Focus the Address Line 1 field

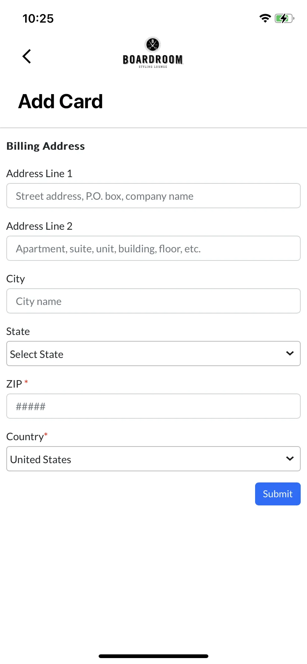coord(153,196)
